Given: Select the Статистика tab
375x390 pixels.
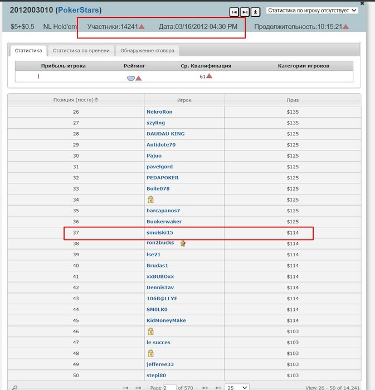Looking at the screenshot, I should [28, 51].
